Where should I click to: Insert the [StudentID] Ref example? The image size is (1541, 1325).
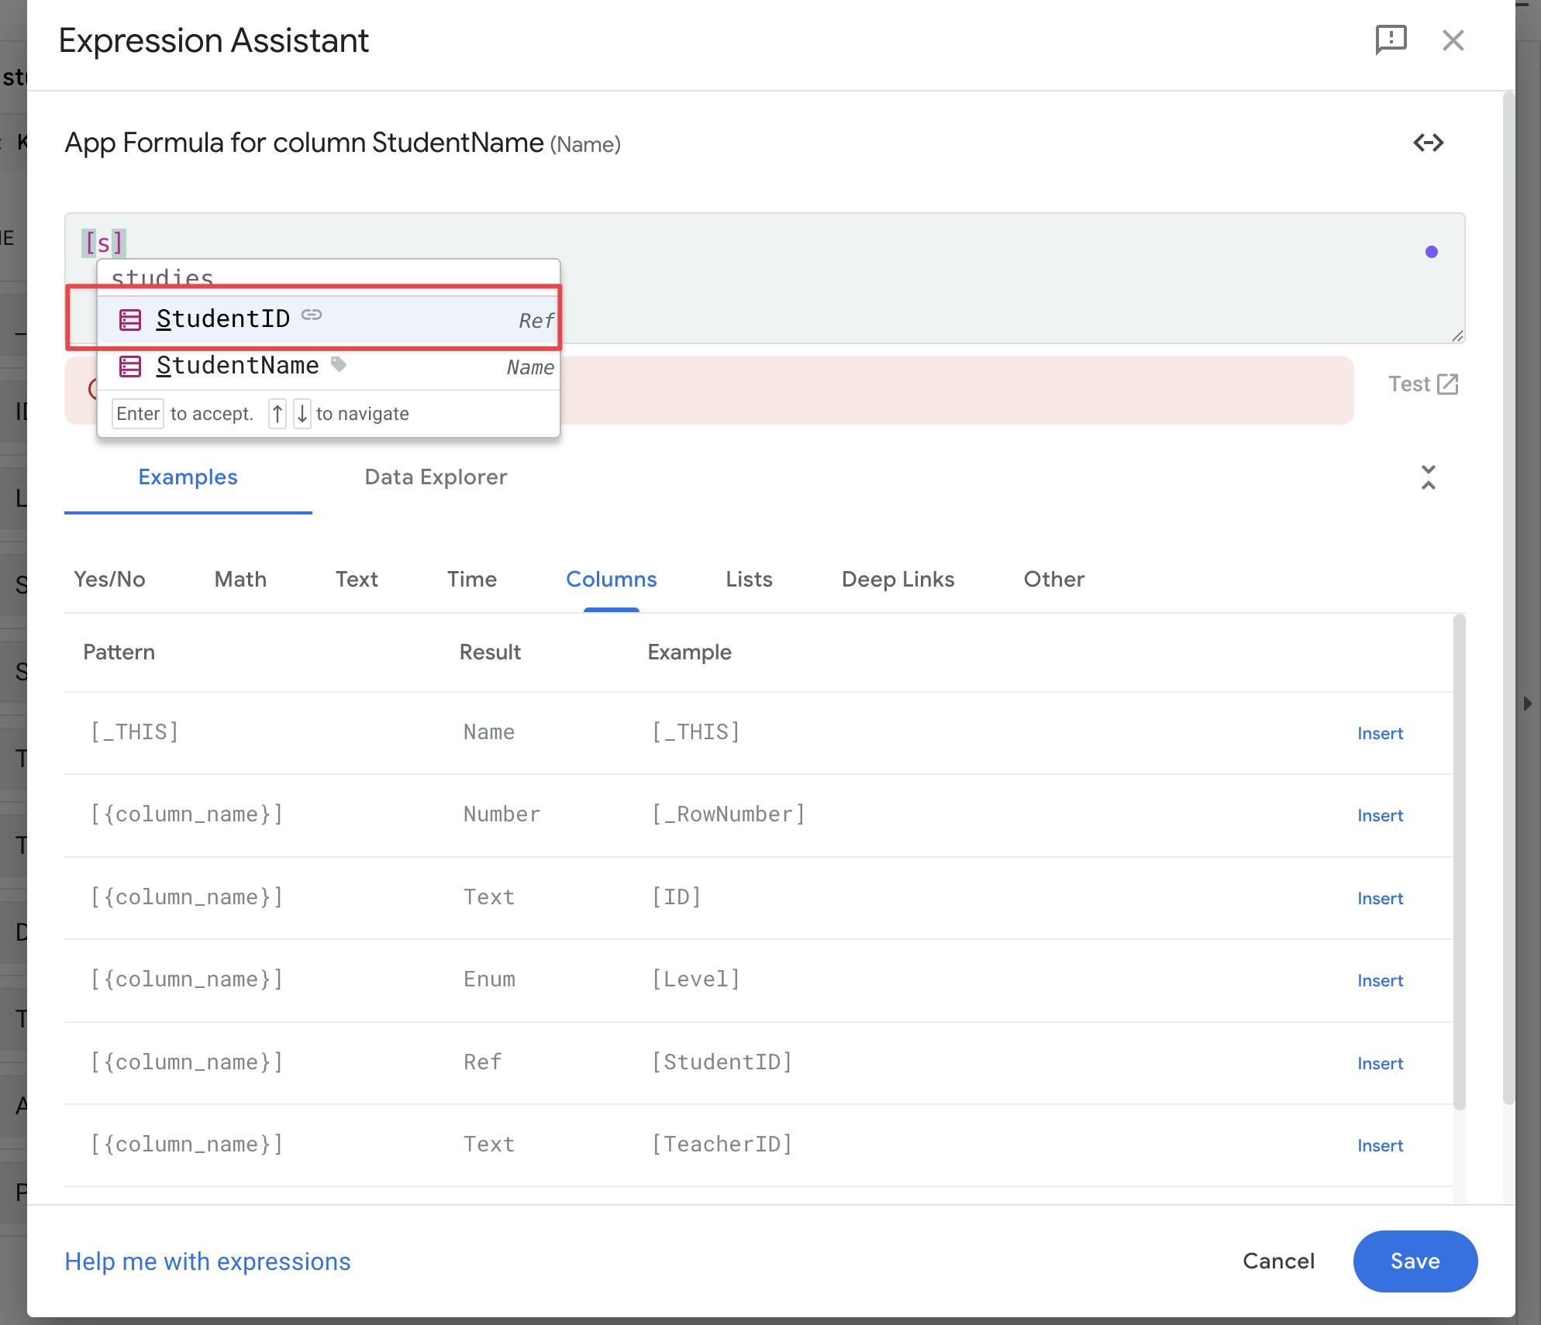tap(1380, 1063)
